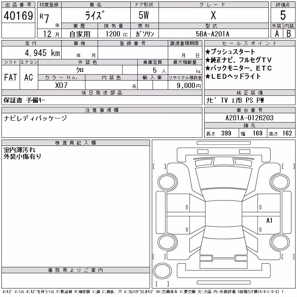Click the length value 399

(226, 133)
